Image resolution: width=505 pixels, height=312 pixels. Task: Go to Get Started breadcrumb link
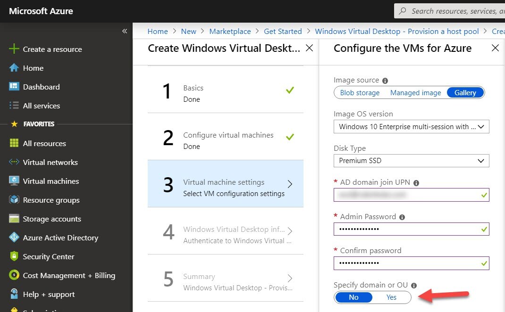tap(283, 32)
